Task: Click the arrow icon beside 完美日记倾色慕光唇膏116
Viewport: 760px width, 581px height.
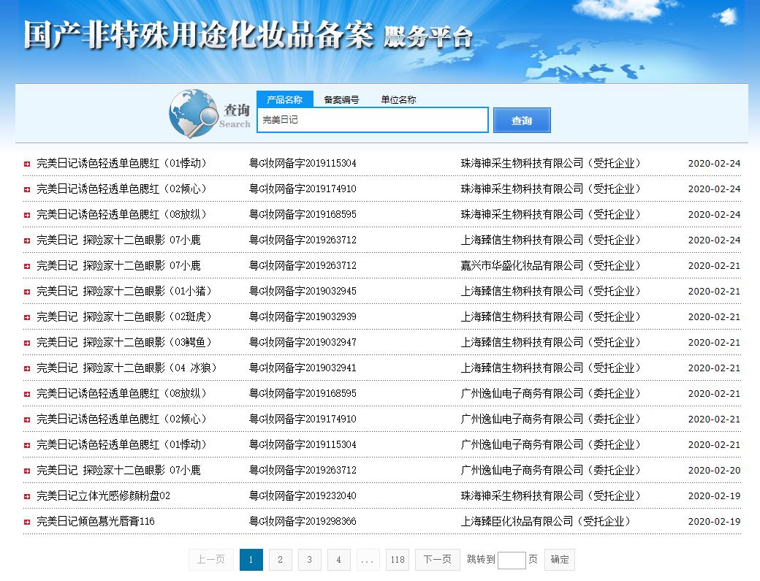Action: click(x=27, y=522)
